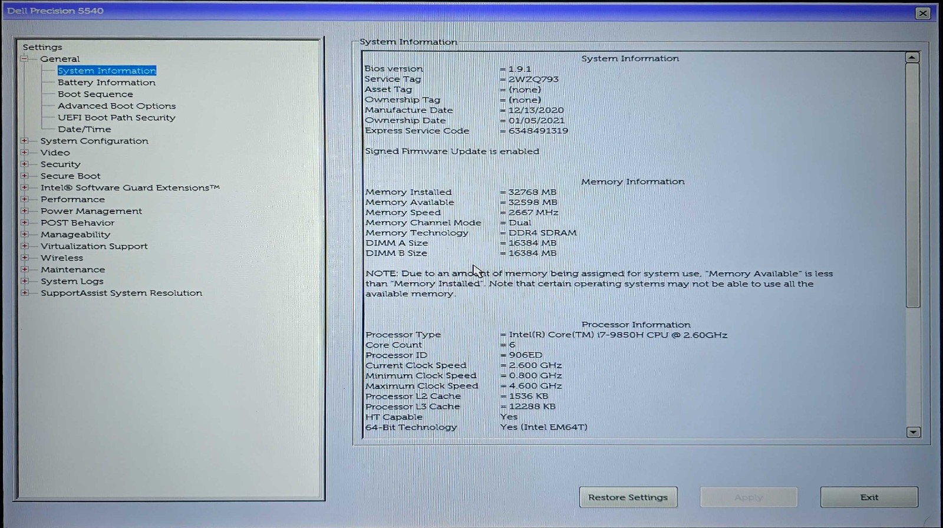The width and height of the screenshot is (943, 528).
Task: Expand the System Logs node
Action: [25, 281]
